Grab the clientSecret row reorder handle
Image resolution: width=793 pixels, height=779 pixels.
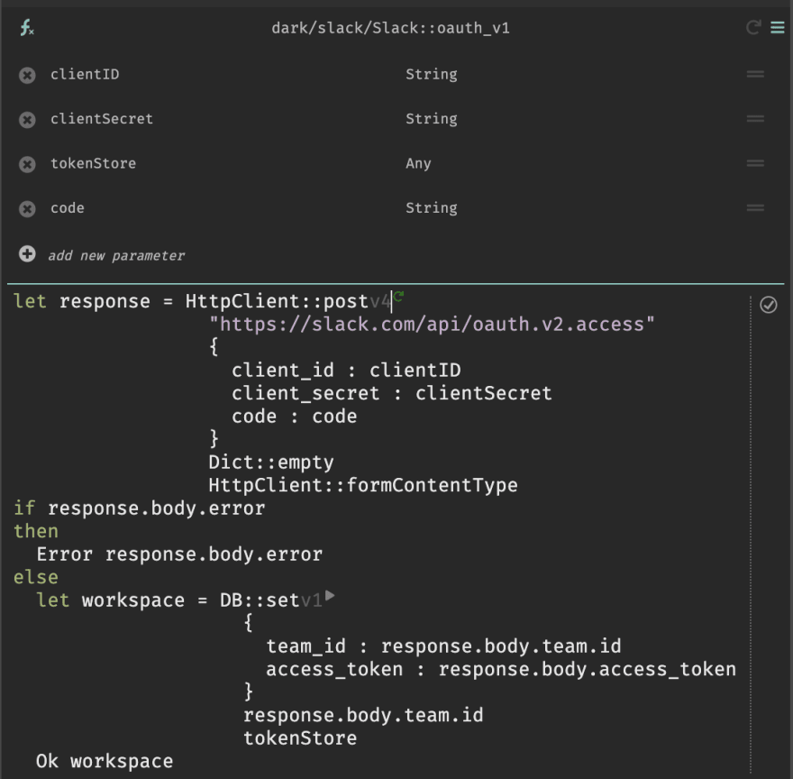(755, 119)
